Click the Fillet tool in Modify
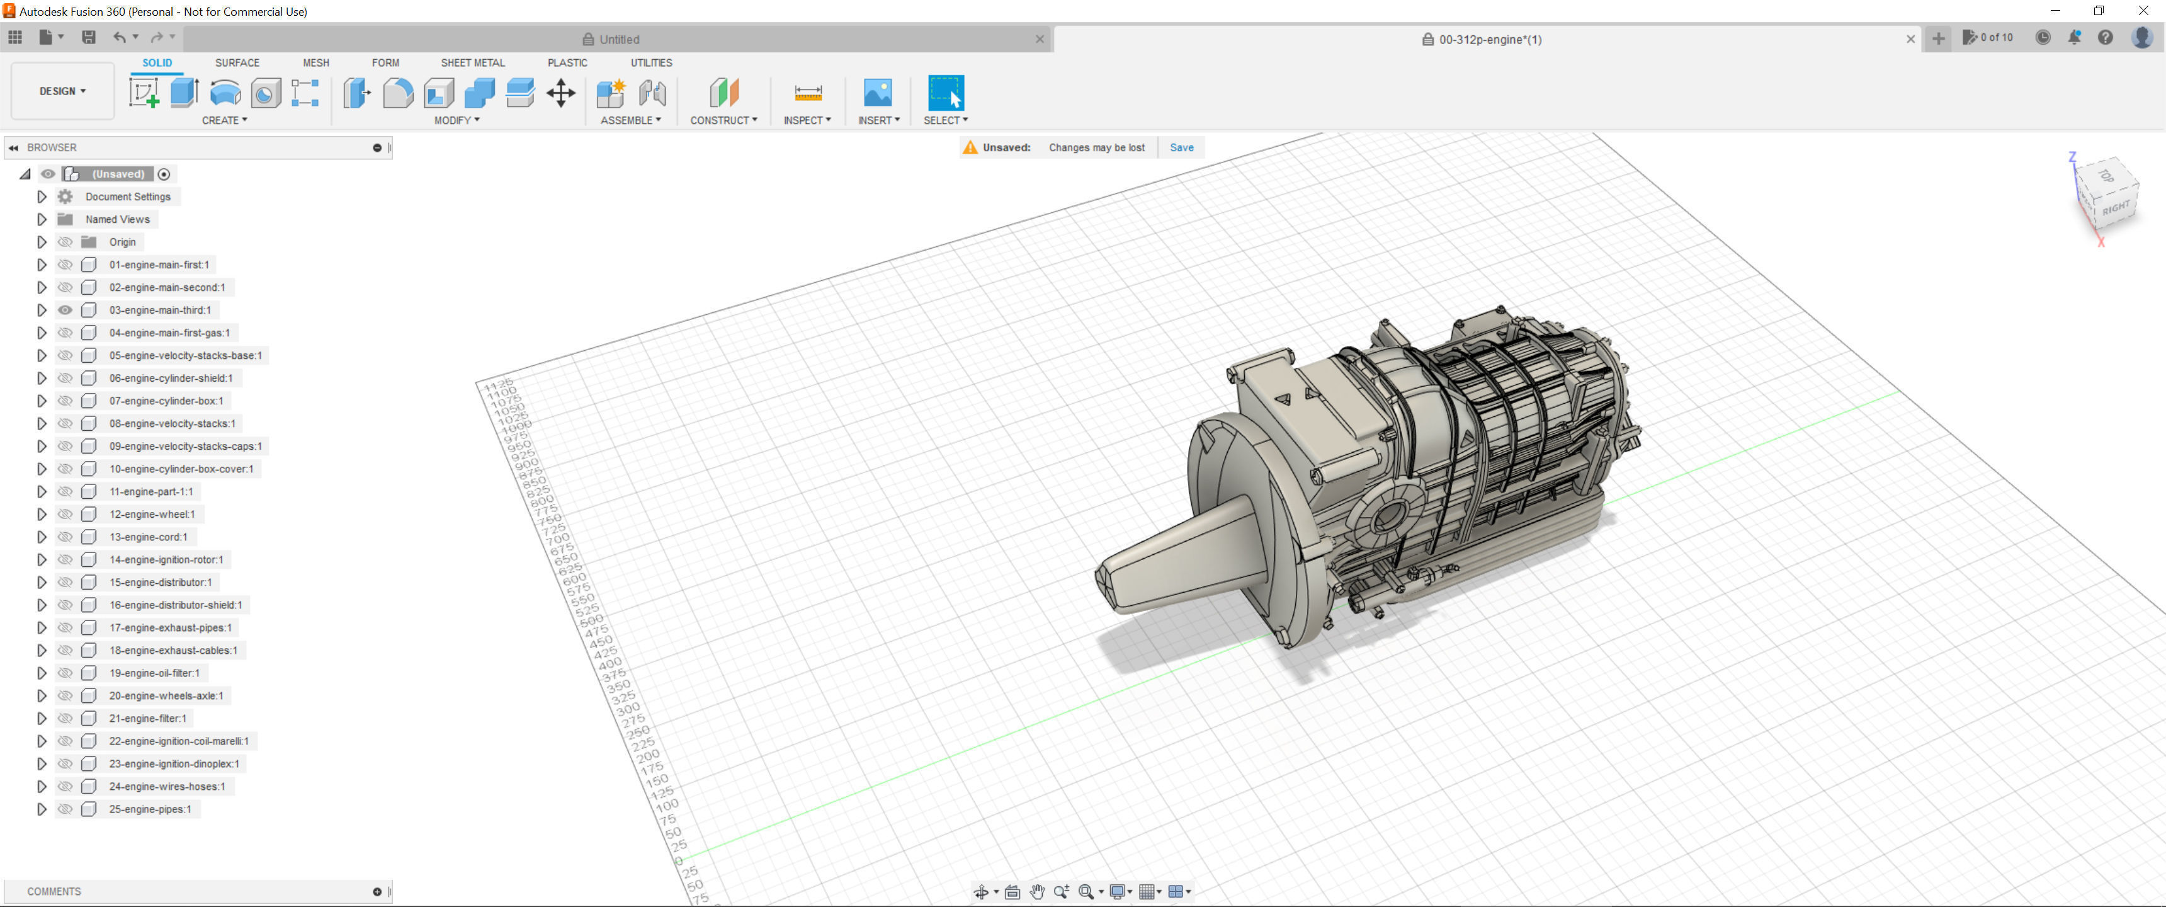This screenshot has height=907, width=2166. click(398, 93)
